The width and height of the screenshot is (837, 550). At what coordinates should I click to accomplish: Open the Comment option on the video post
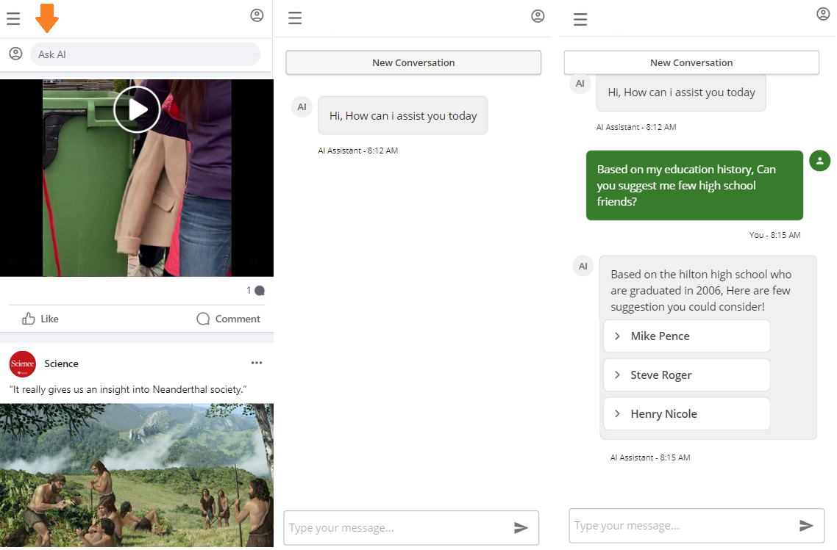point(228,319)
